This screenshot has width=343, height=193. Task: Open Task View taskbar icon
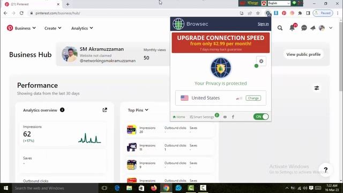(x=105, y=188)
